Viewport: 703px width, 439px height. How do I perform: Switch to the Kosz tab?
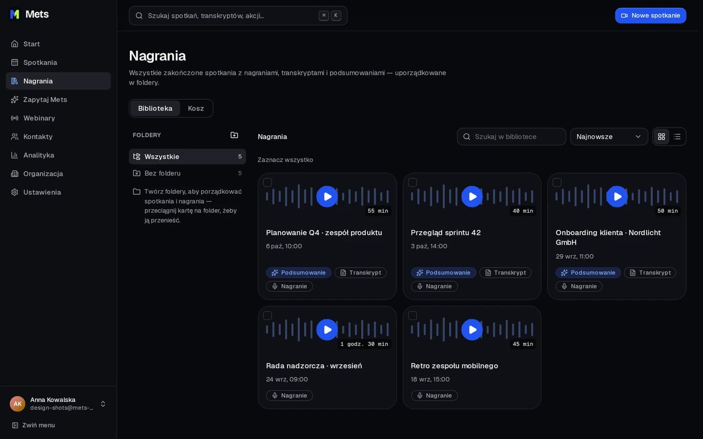click(x=196, y=108)
